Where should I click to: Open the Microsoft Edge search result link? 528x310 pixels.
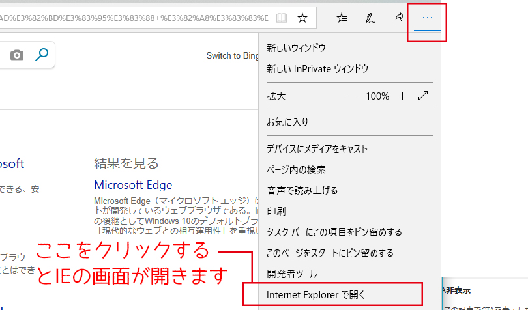pos(133,185)
